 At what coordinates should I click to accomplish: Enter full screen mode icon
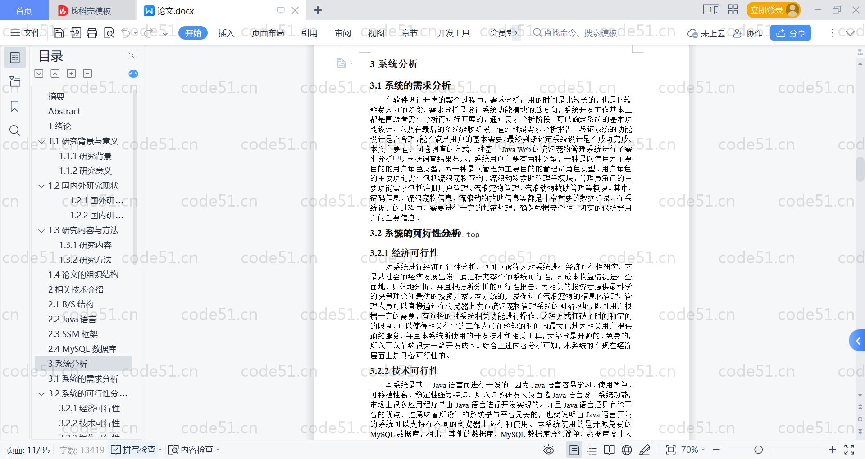[849, 450]
